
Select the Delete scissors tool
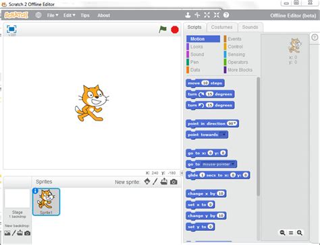(x=197, y=15)
